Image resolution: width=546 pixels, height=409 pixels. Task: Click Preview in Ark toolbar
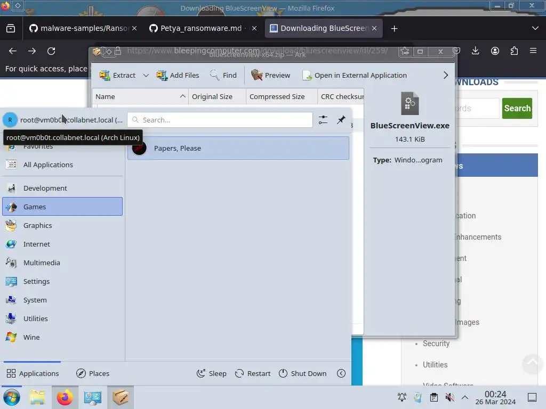(x=270, y=75)
